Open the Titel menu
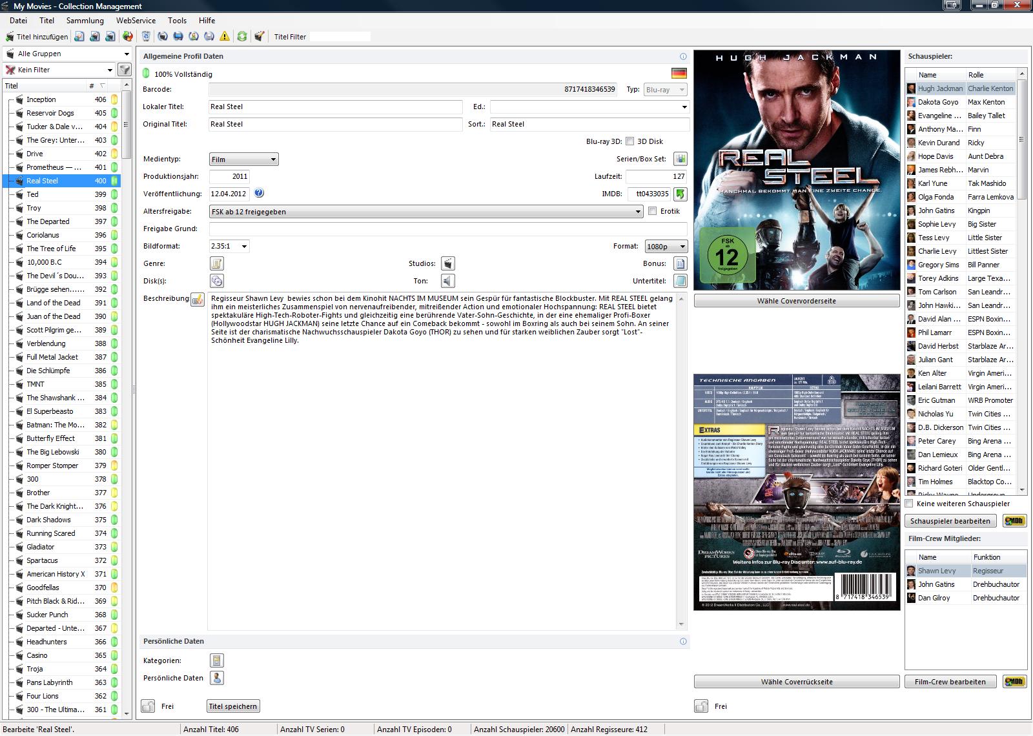 click(x=47, y=21)
